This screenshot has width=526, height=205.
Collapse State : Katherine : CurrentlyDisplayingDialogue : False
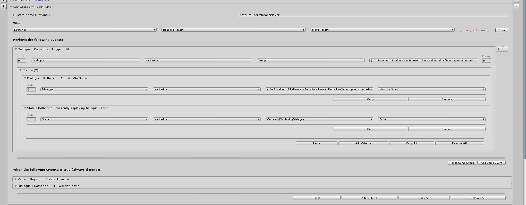pyautogui.click(x=25, y=108)
